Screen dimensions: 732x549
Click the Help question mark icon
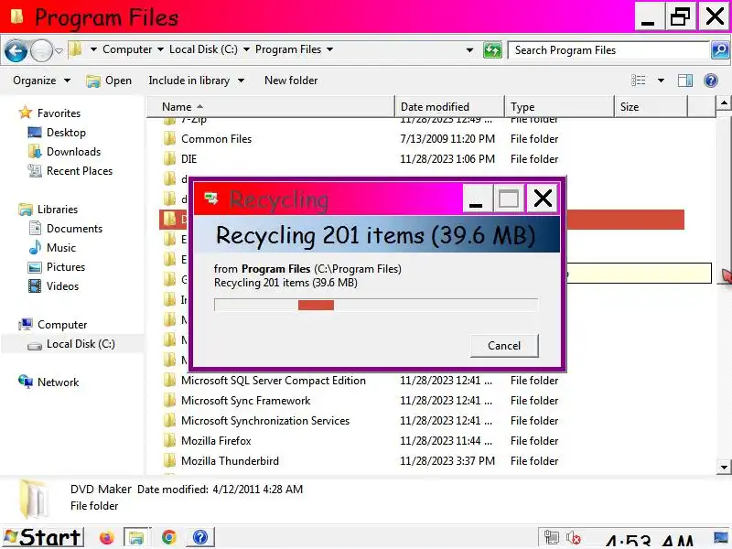tap(711, 81)
